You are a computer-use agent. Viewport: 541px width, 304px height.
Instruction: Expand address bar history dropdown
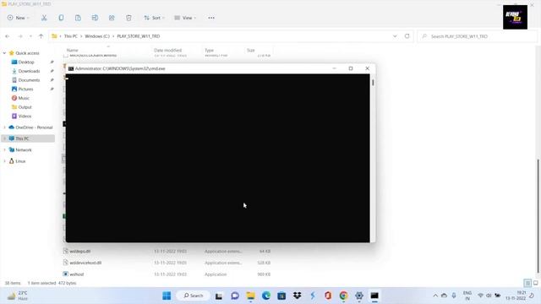tap(395, 36)
